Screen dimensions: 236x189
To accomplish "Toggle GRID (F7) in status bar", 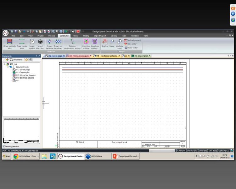I will pos(181,151).
